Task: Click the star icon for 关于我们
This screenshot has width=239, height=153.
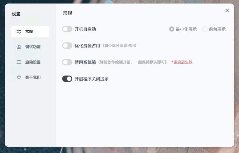Action: click(19, 77)
